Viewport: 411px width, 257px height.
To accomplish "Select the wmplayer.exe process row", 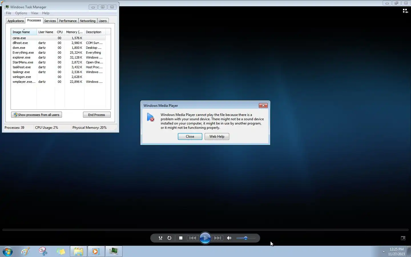I will 58,82.
